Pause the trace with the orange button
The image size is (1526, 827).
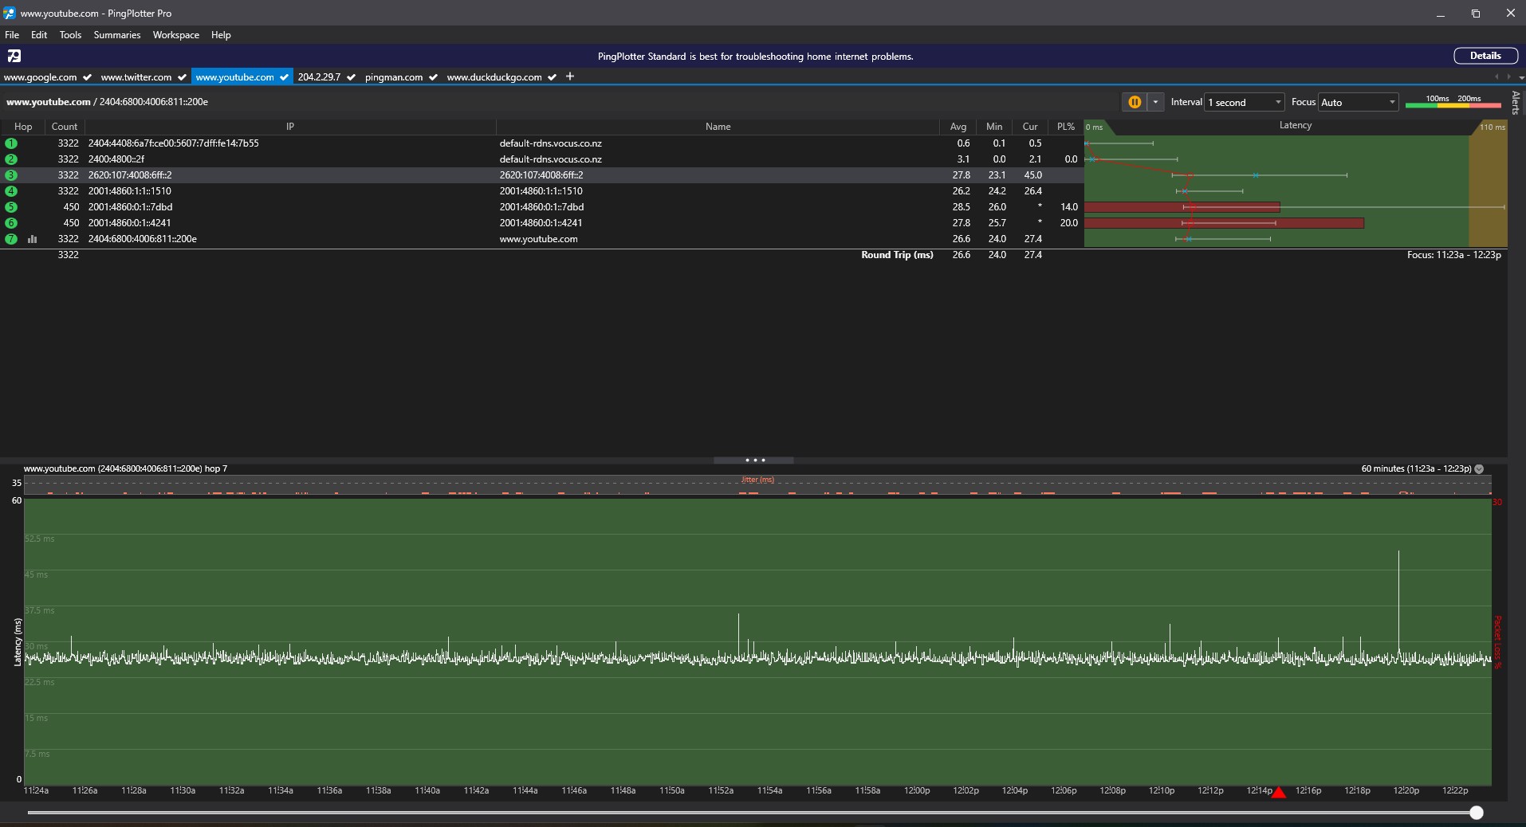click(1134, 102)
